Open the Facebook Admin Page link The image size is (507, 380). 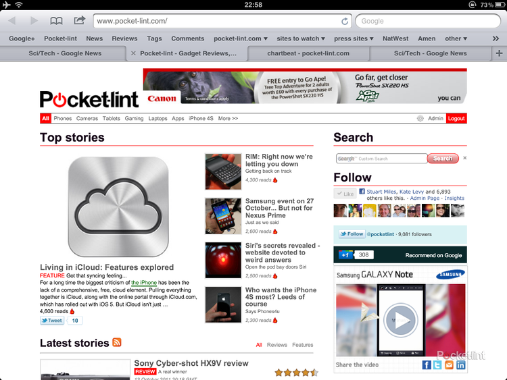point(425,198)
